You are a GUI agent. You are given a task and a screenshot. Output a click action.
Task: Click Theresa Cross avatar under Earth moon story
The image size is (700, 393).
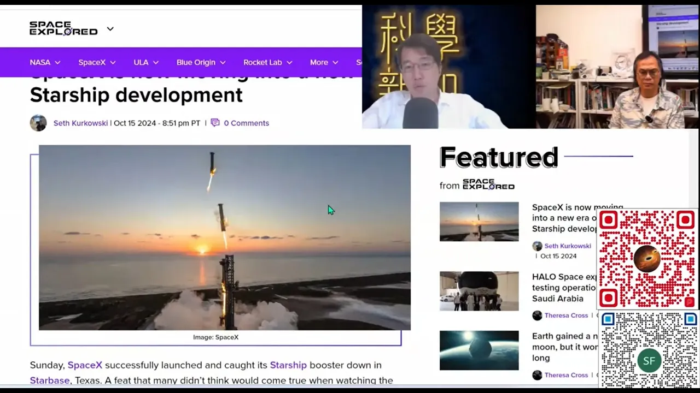(x=537, y=375)
